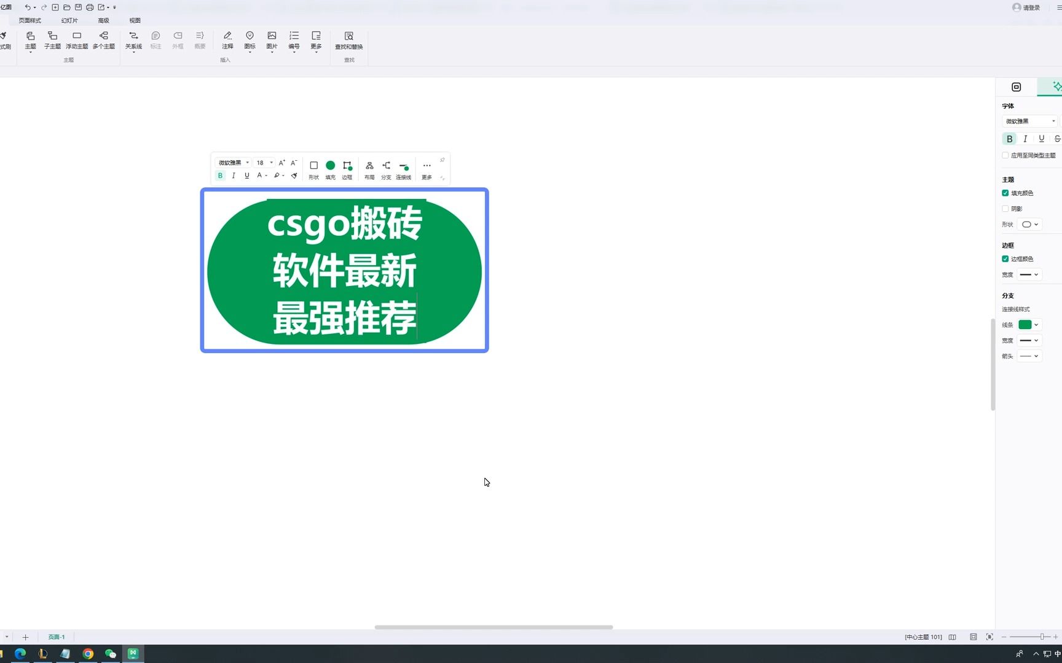The image size is (1062, 663).
Task: Create a new file with the plus-box icon
Action: click(55, 7)
